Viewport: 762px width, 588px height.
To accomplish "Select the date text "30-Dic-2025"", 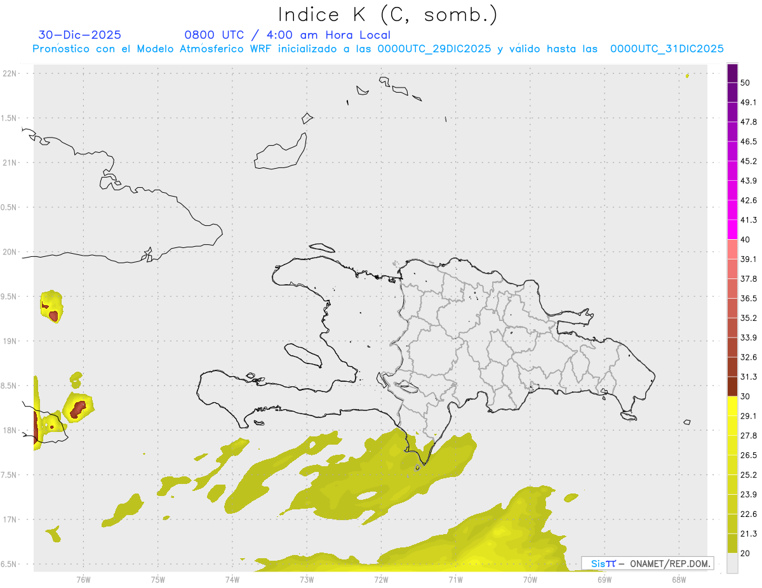I will coord(80,35).
